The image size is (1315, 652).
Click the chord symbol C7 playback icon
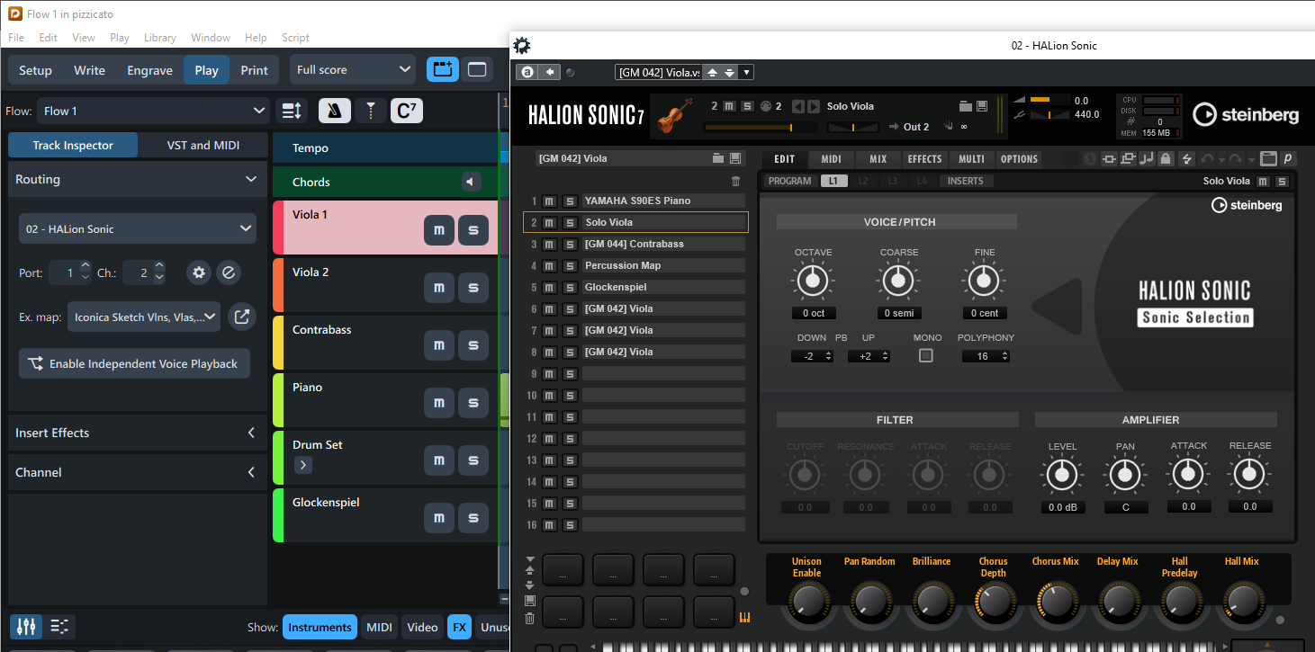pyautogui.click(x=406, y=111)
